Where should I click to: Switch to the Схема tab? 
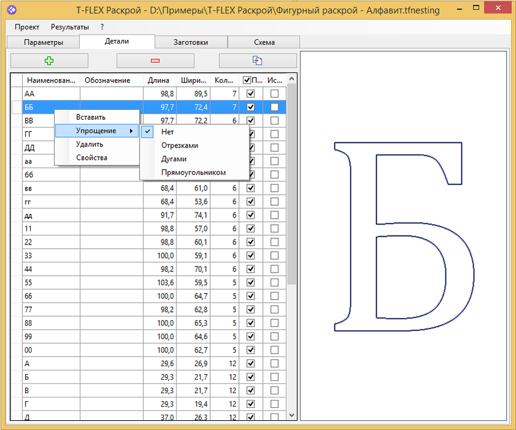[x=264, y=42]
